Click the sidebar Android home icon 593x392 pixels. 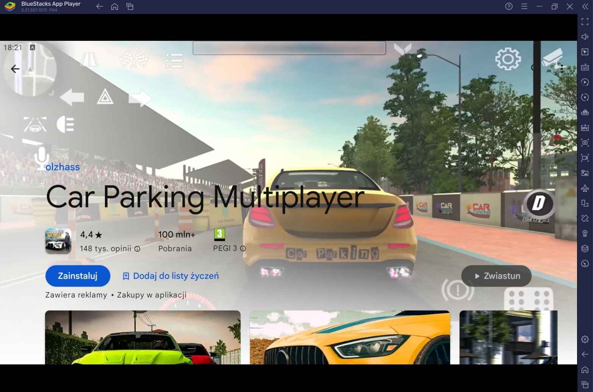585,369
